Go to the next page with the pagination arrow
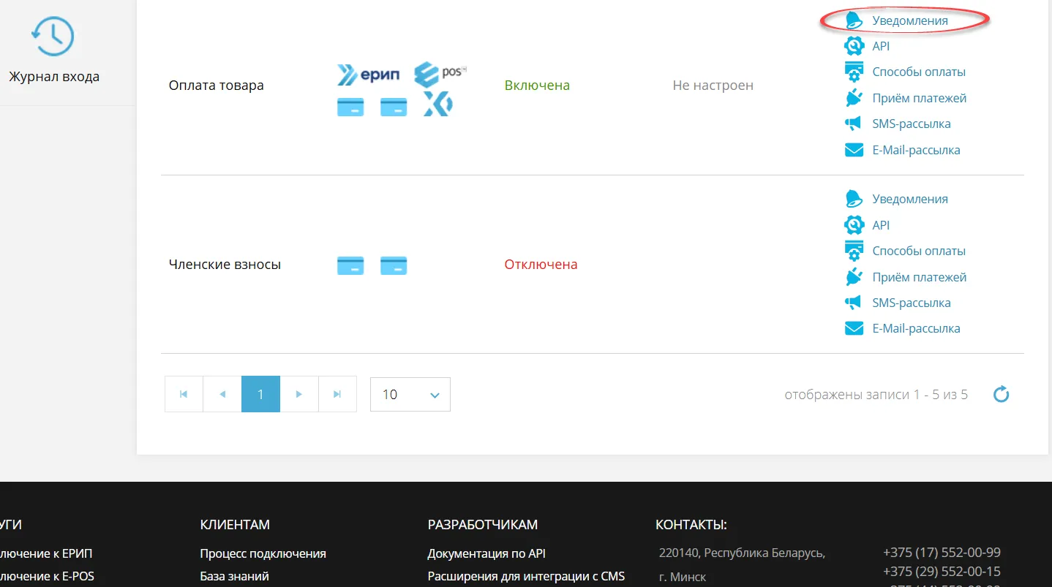The height and width of the screenshot is (587, 1052). (299, 394)
